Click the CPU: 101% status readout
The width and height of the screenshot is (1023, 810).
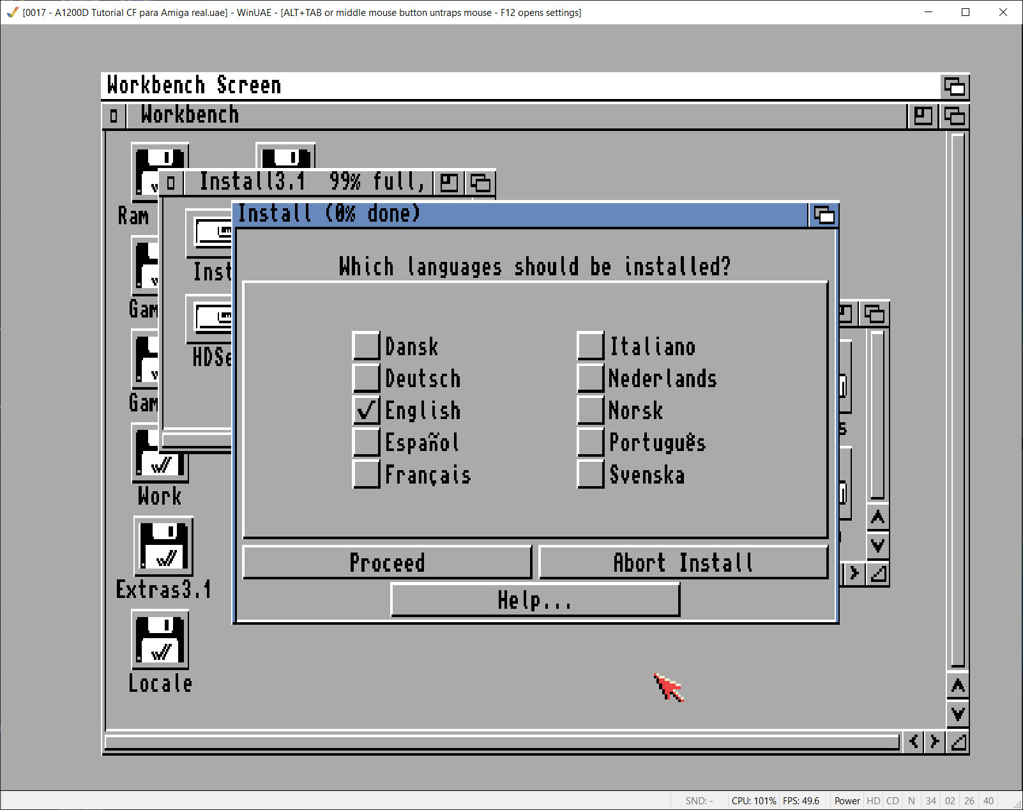click(754, 801)
